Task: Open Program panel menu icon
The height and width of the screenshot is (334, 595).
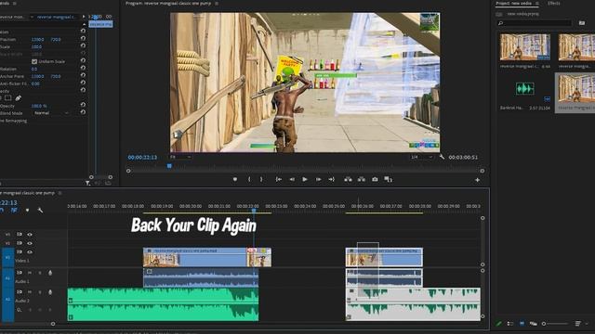Action: [217, 4]
